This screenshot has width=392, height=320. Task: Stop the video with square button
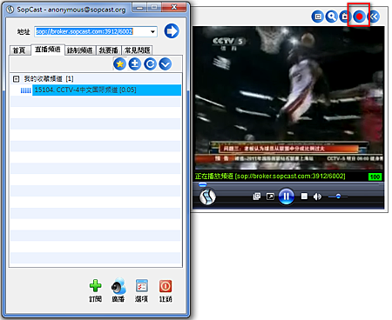pos(304,197)
